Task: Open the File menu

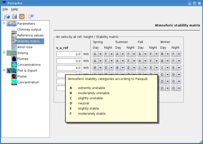Action: click(5, 9)
